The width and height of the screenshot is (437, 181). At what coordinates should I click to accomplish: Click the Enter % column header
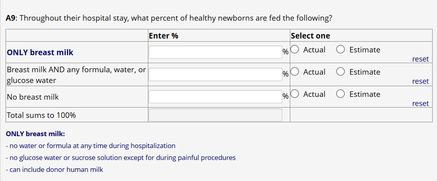click(x=163, y=36)
